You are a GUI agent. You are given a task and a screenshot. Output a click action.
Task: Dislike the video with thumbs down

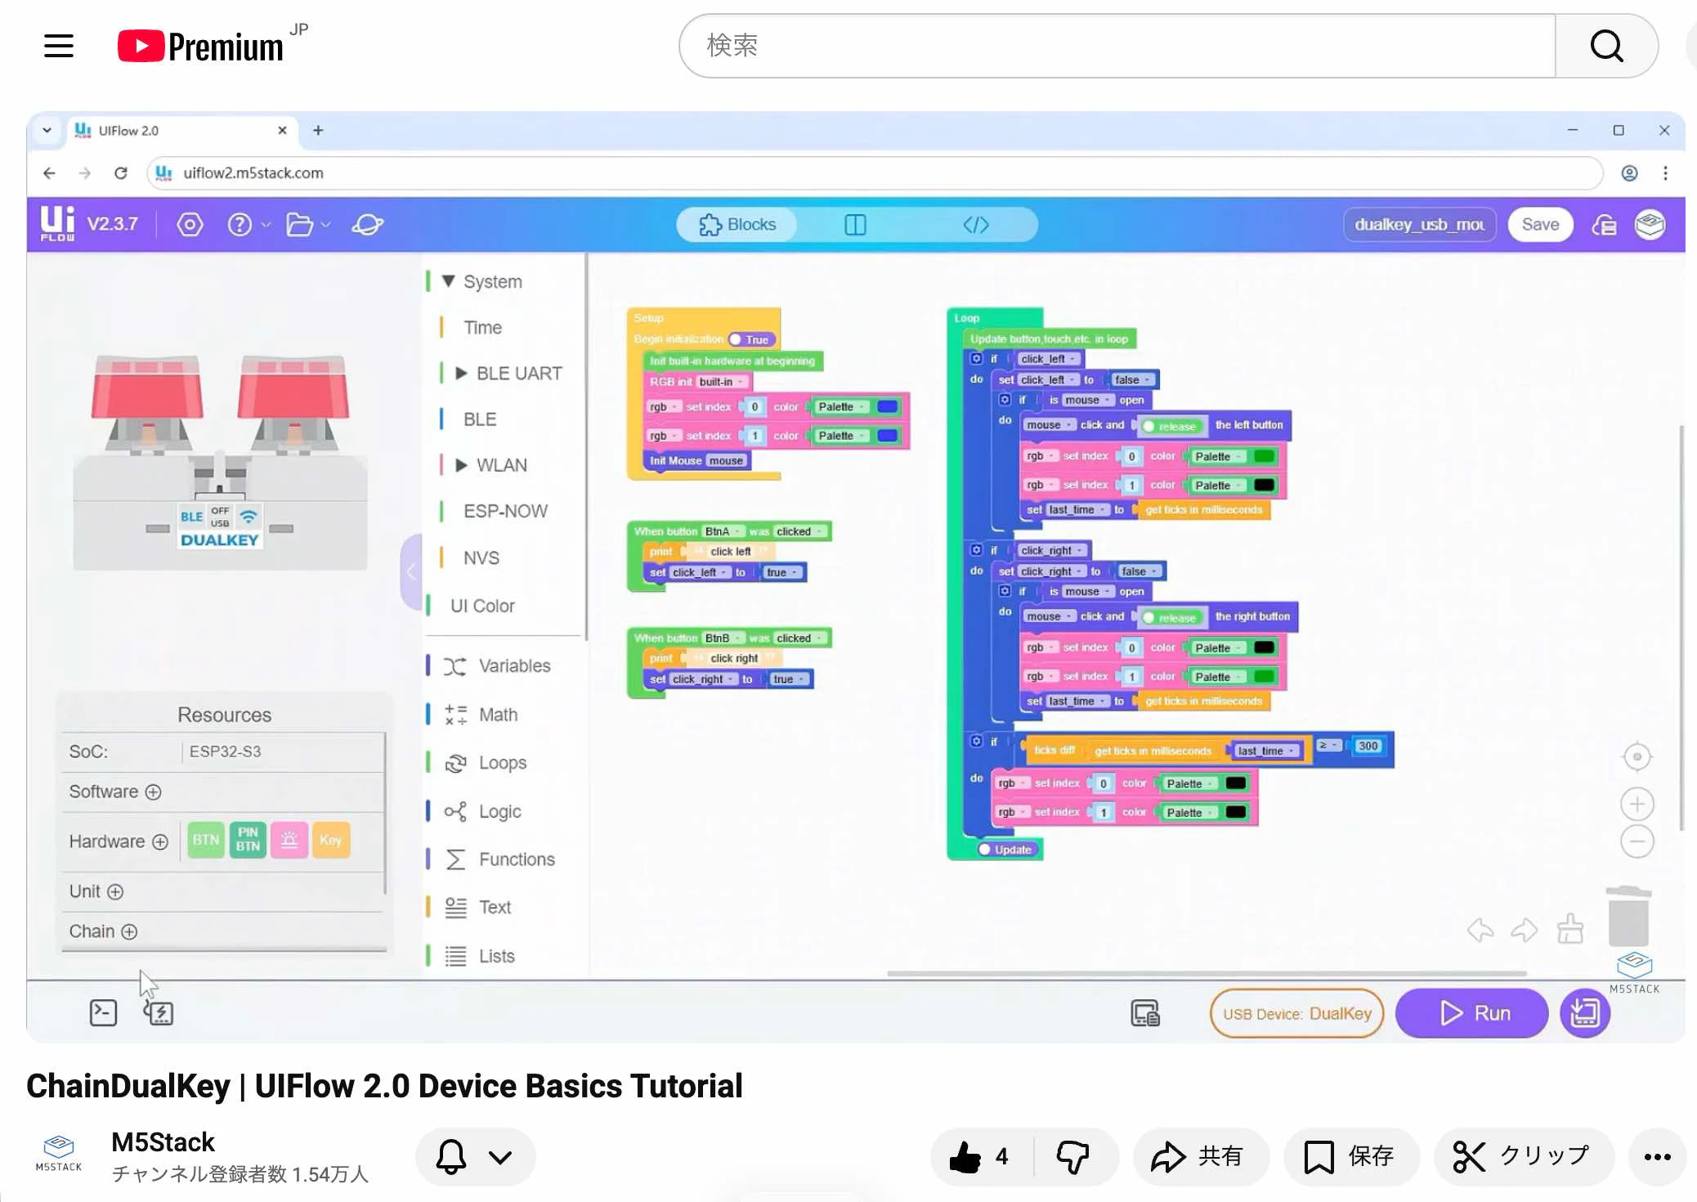(x=1073, y=1156)
